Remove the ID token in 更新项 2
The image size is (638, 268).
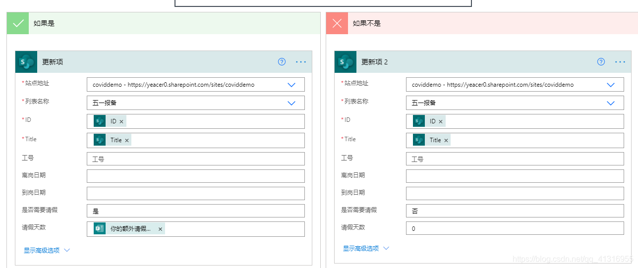click(x=441, y=121)
